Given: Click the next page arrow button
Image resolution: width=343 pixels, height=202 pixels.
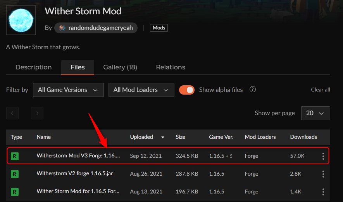Looking at the screenshot, I should (37, 113).
